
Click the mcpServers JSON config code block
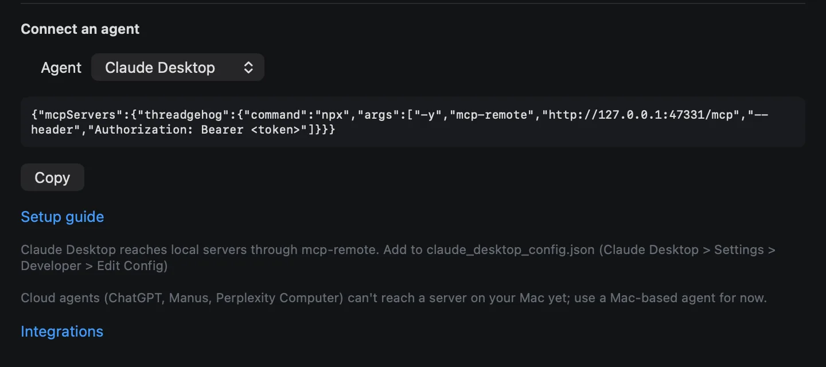tap(413, 122)
